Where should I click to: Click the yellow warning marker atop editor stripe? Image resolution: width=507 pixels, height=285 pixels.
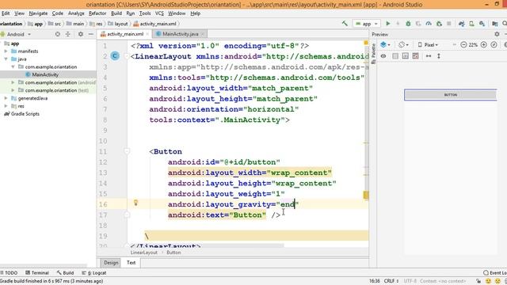point(366,43)
